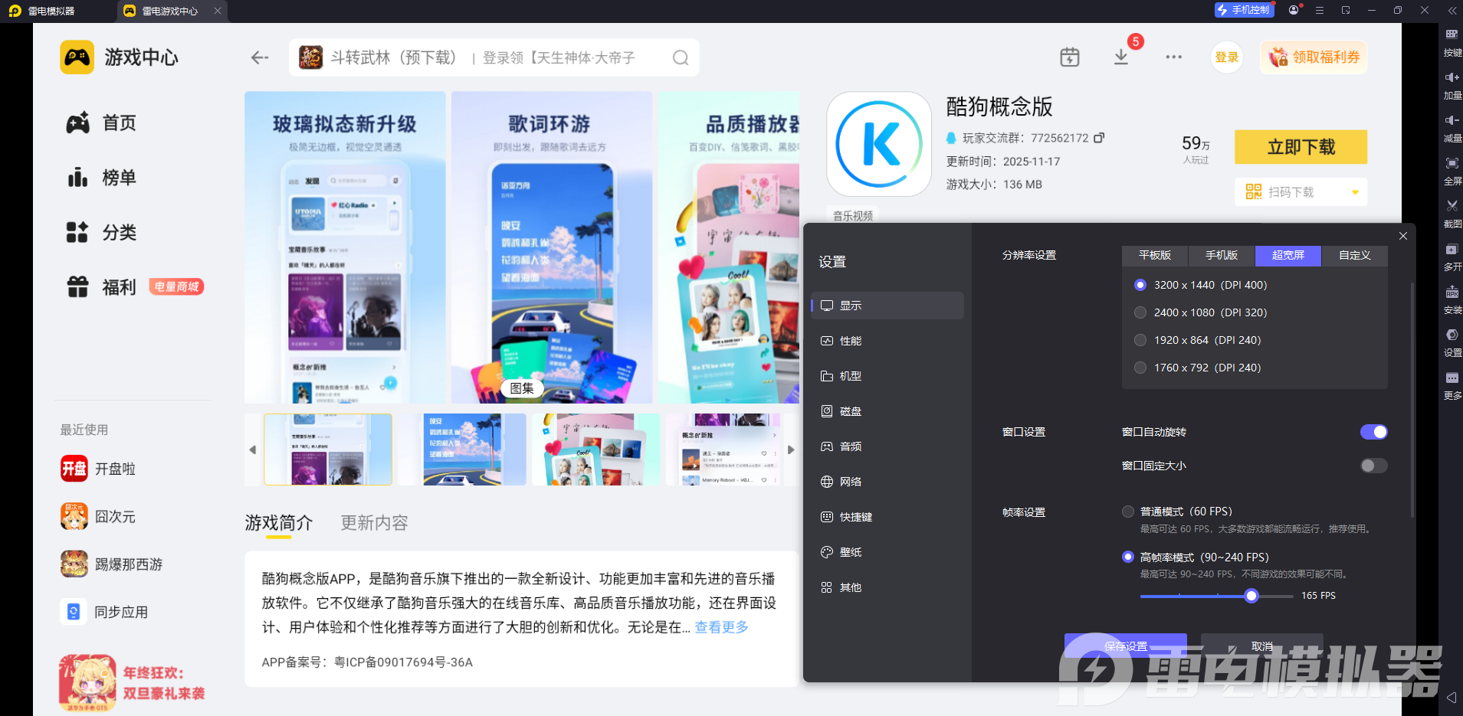Open the three-dot more options icon
This screenshot has height=716, width=1463.
tap(1173, 57)
